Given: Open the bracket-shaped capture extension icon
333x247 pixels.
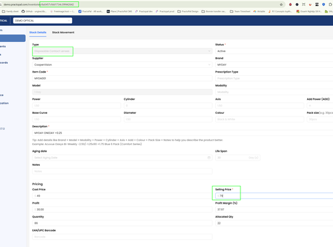Looking at the screenshot, I should (x=304, y=5).
